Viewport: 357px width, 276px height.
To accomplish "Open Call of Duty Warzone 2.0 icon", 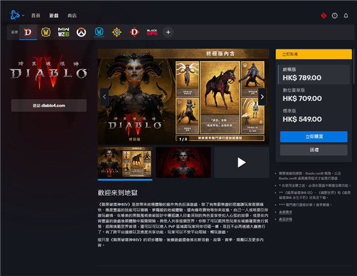I will point(64,31).
